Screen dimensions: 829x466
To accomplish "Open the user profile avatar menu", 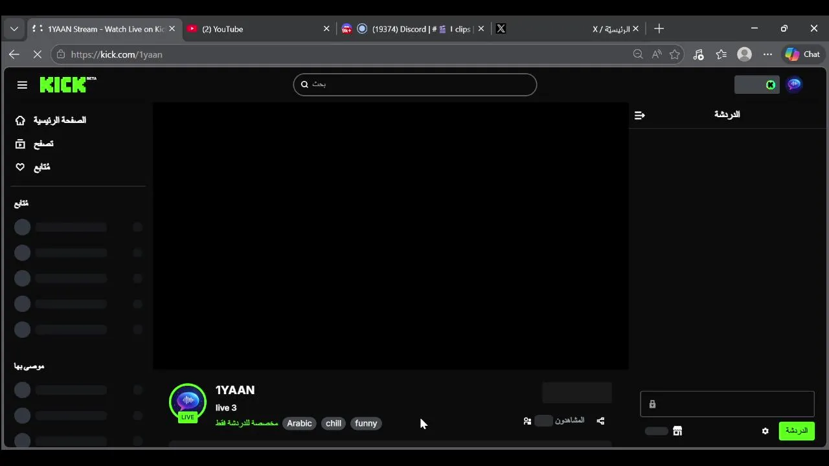I will (x=794, y=85).
